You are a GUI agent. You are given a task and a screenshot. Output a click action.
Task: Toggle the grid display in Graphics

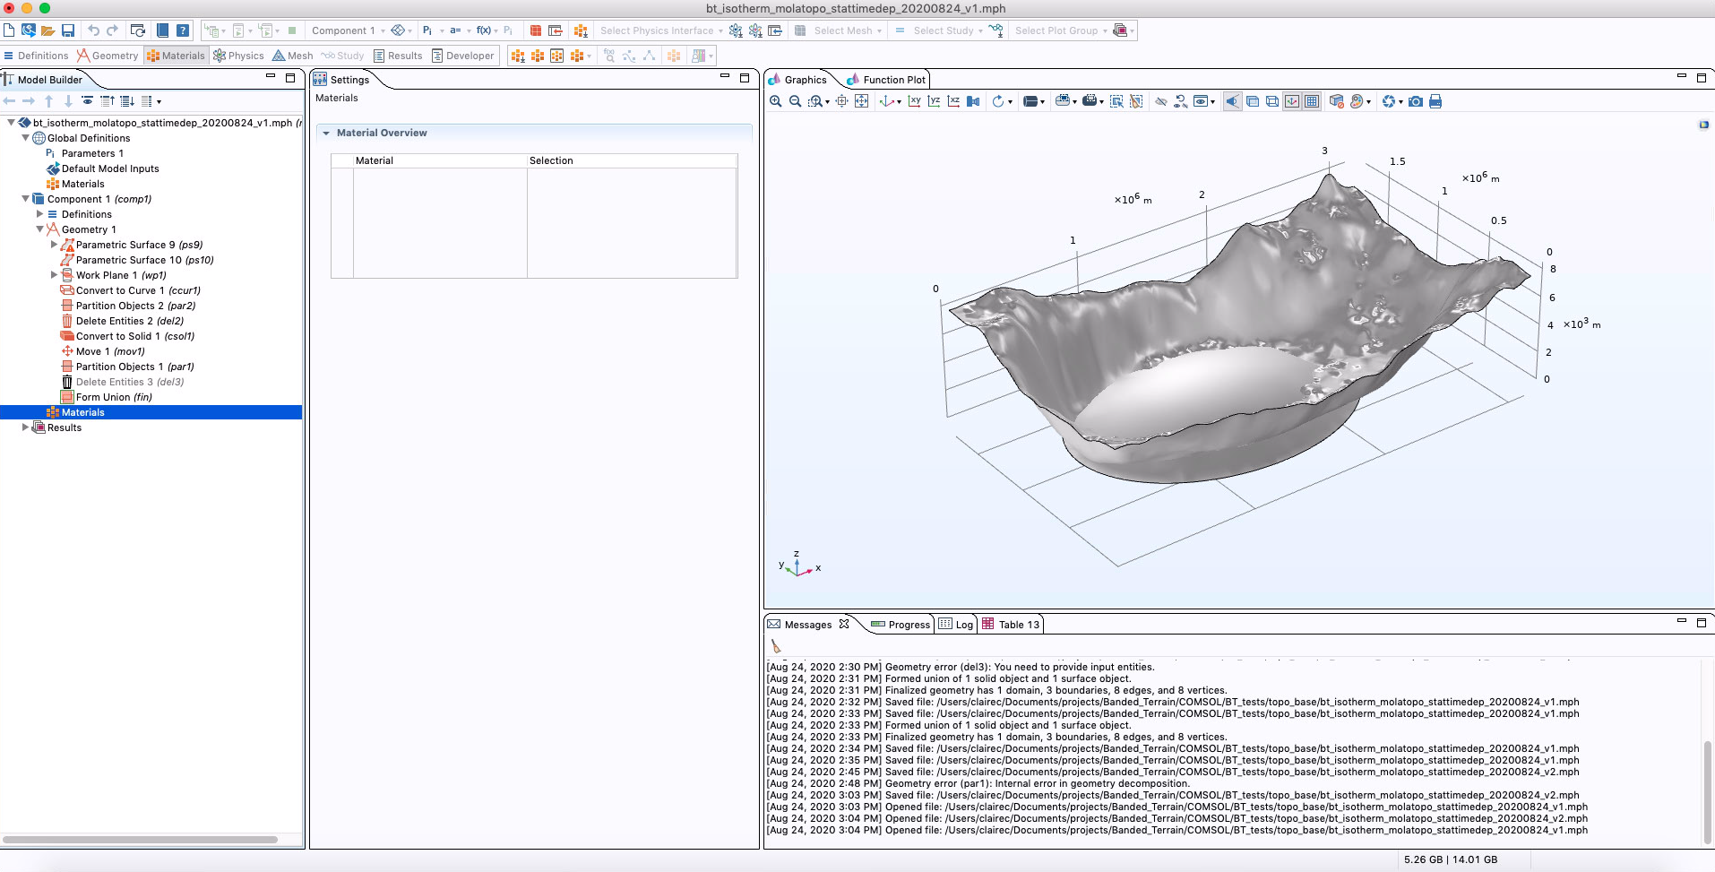click(x=1312, y=101)
